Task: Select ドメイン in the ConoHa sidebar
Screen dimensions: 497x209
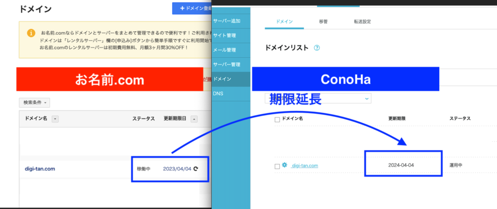Action: pos(231,79)
